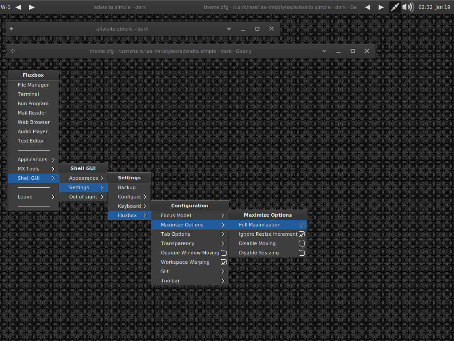Open Toolbar configuration submenu
The image size is (454, 341).
(190, 281)
